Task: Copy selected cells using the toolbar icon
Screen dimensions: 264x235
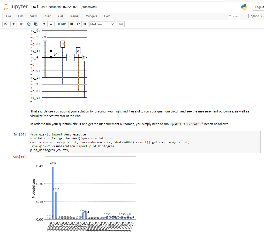Action: click(28, 24)
